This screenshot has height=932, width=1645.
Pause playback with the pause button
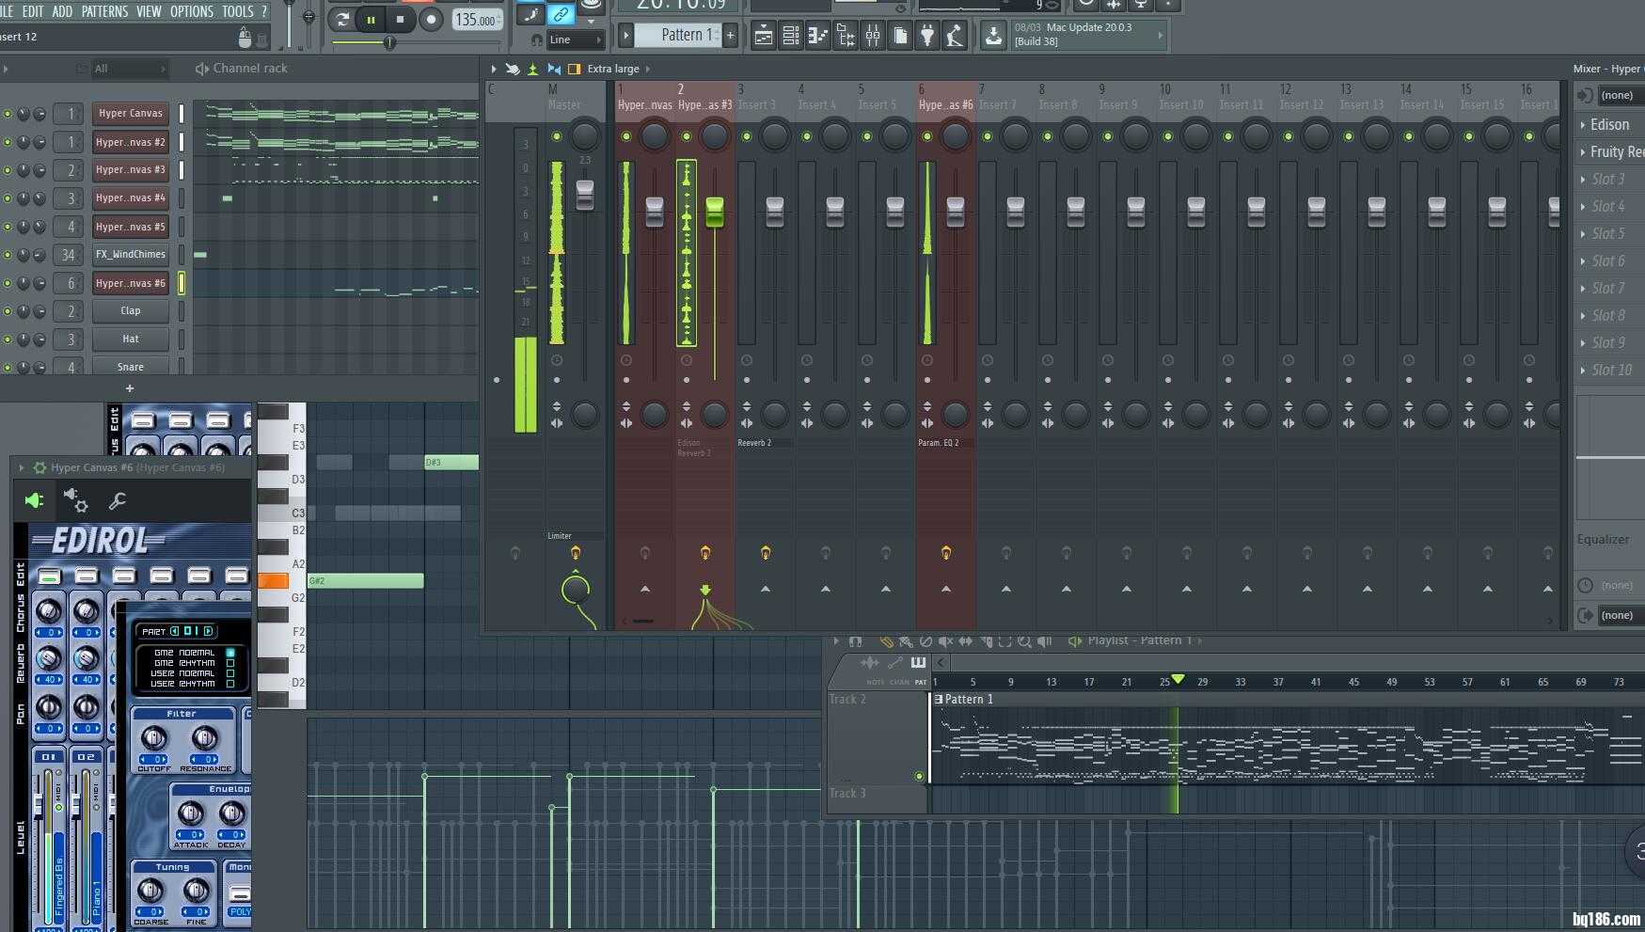pyautogui.click(x=371, y=19)
